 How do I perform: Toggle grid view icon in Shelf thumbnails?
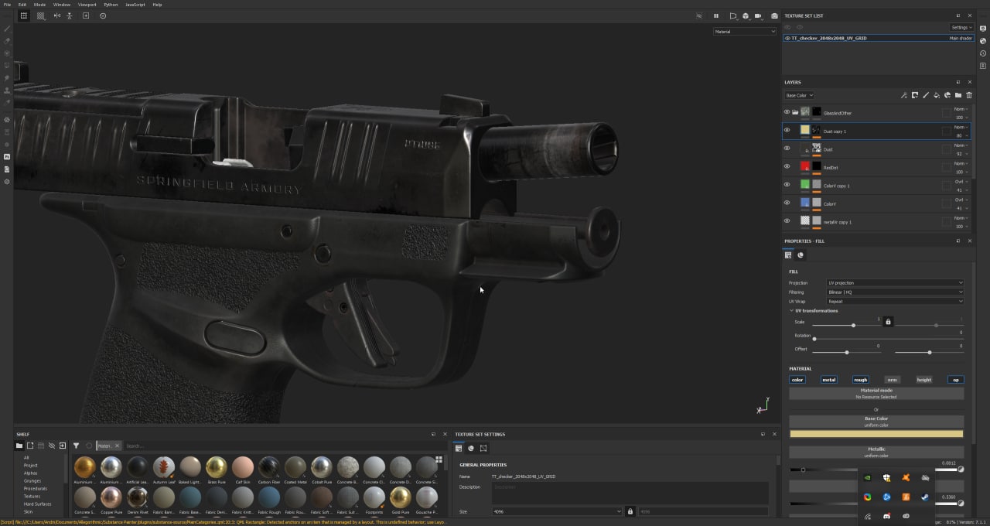pos(439,459)
